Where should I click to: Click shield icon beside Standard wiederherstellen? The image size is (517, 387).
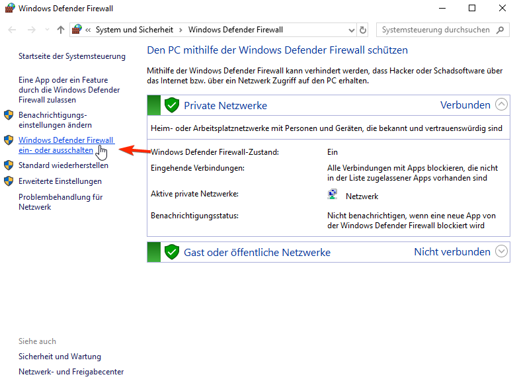pos(9,165)
